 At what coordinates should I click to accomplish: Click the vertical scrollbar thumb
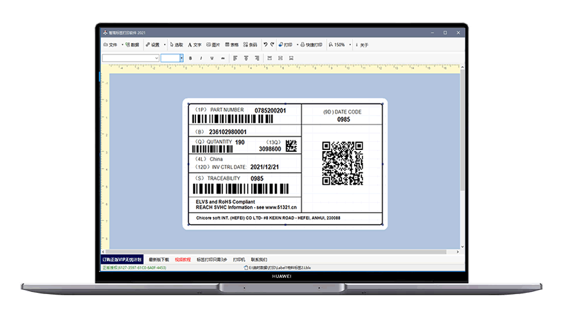pyautogui.click(x=462, y=130)
